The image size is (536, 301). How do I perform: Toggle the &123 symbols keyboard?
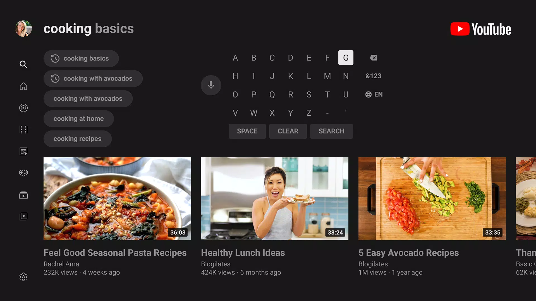click(x=373, y=76)
